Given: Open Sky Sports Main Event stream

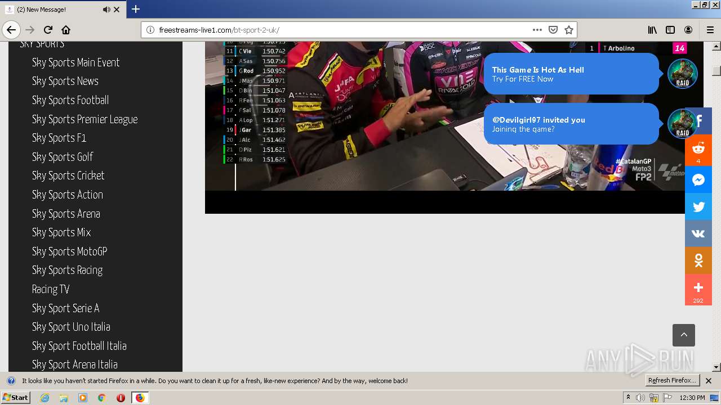Looking at the screenshot, I should click(76, 62).
